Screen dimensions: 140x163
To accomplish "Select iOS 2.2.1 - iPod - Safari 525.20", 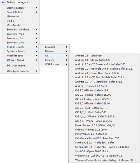I will pyautogui.click(x=104, y=99).
